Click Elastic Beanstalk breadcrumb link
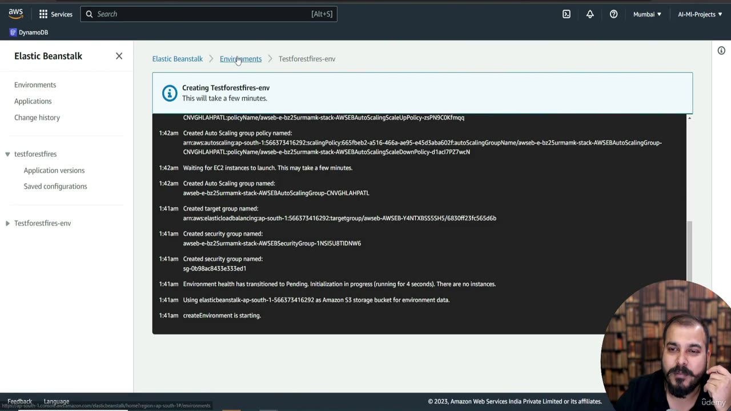The width and height of the screenshot is (731, 411). 177,59
